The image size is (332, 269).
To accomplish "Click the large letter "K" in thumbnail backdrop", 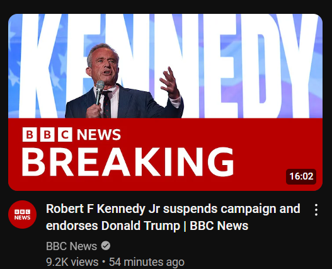I will pyautogui.click(x=39, y=66).
